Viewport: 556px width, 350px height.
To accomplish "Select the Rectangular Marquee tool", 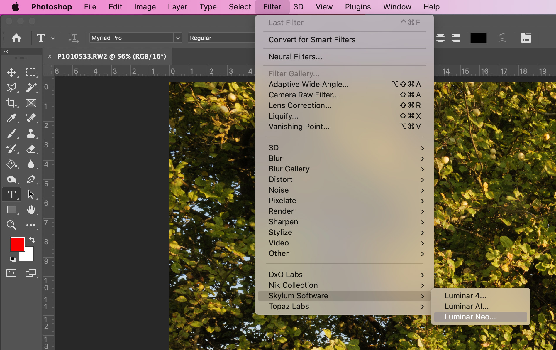I will click(31, 72).
